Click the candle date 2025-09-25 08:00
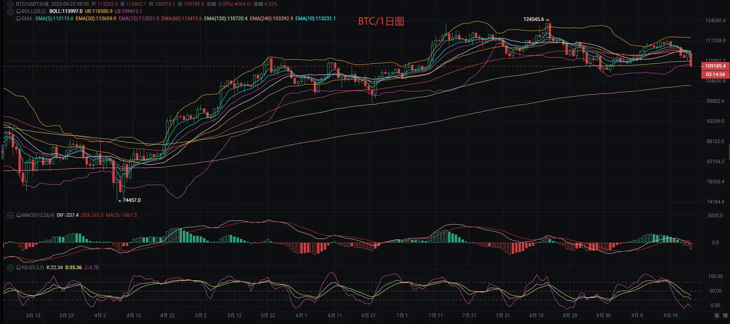The height and width of the screenshot is (324, 730). click(70, 4)
